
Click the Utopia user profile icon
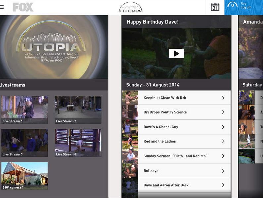point(232,5)
